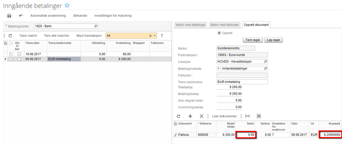342x144 pixels.
Task: Click Last dokumenter button
Action: (x=225, y=116)
